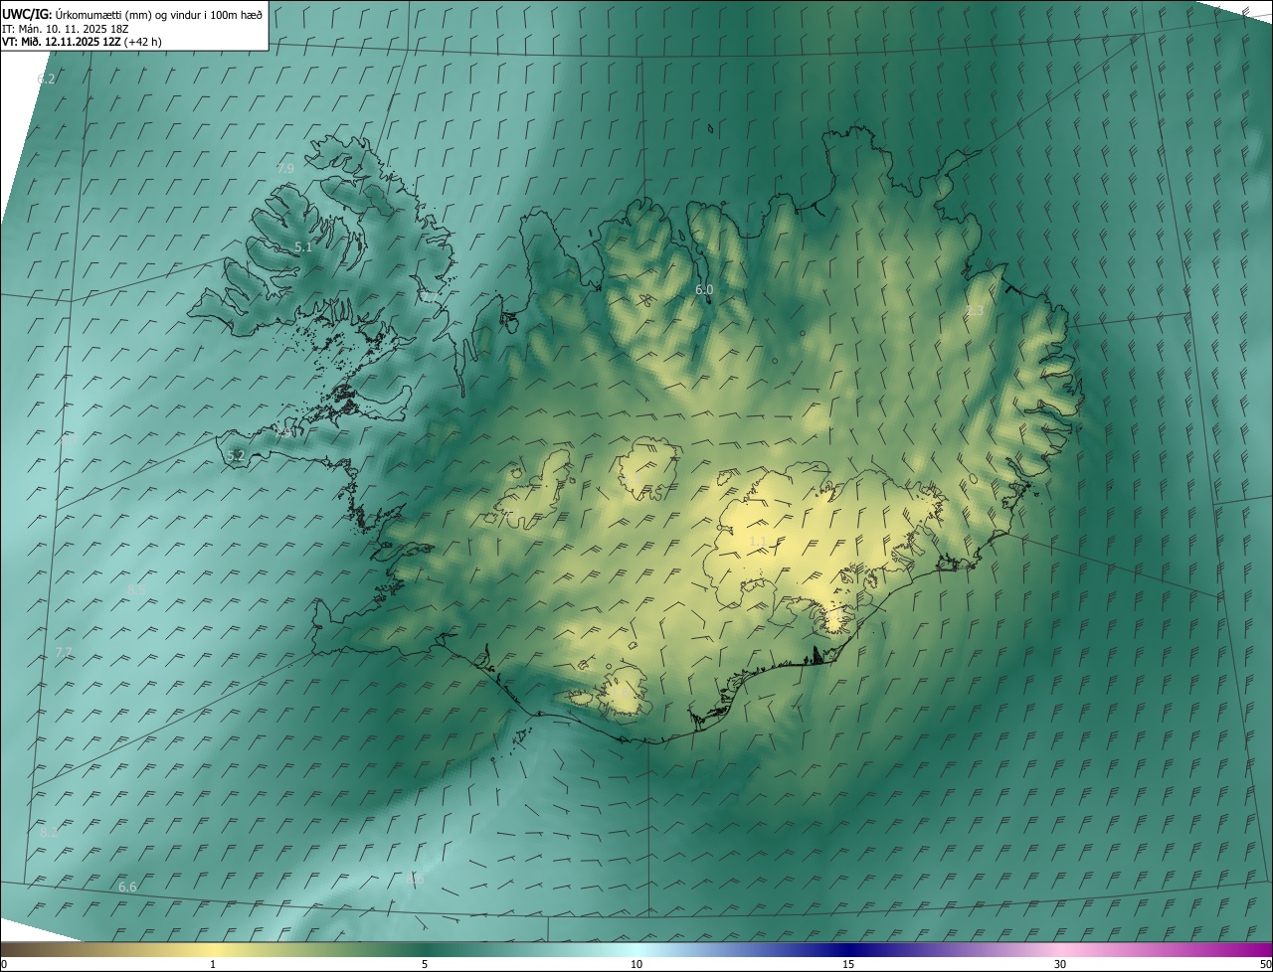Click the 2.3 value in northeast Iceland
Viewport: 1273px width, 972px height.
tap(975, 311)
